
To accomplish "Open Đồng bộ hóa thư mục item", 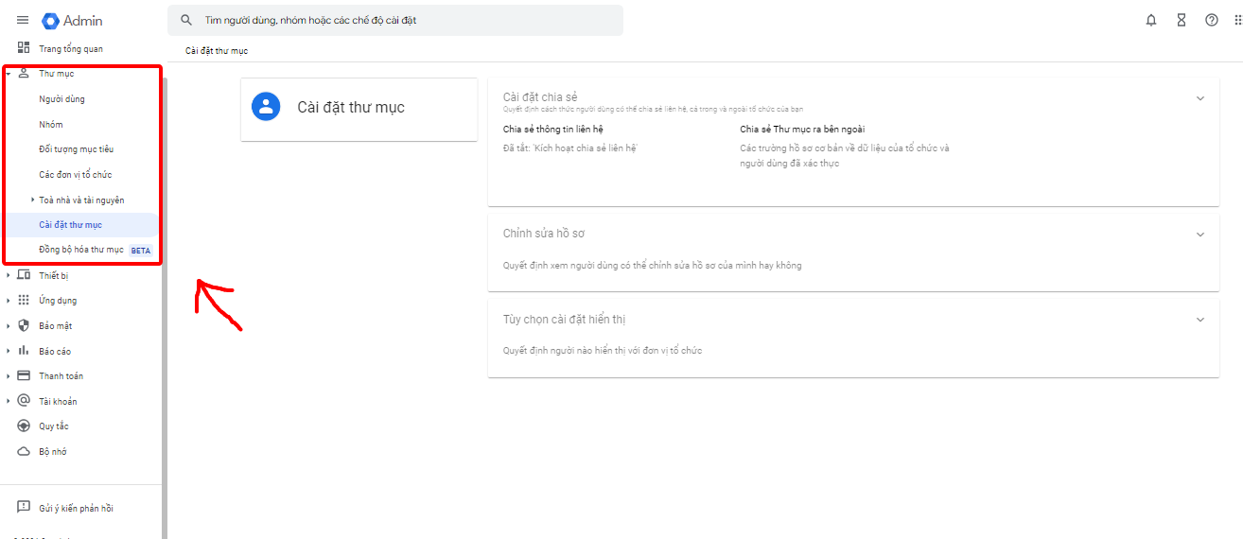I will pyautogui.click(x=81, y=250).
